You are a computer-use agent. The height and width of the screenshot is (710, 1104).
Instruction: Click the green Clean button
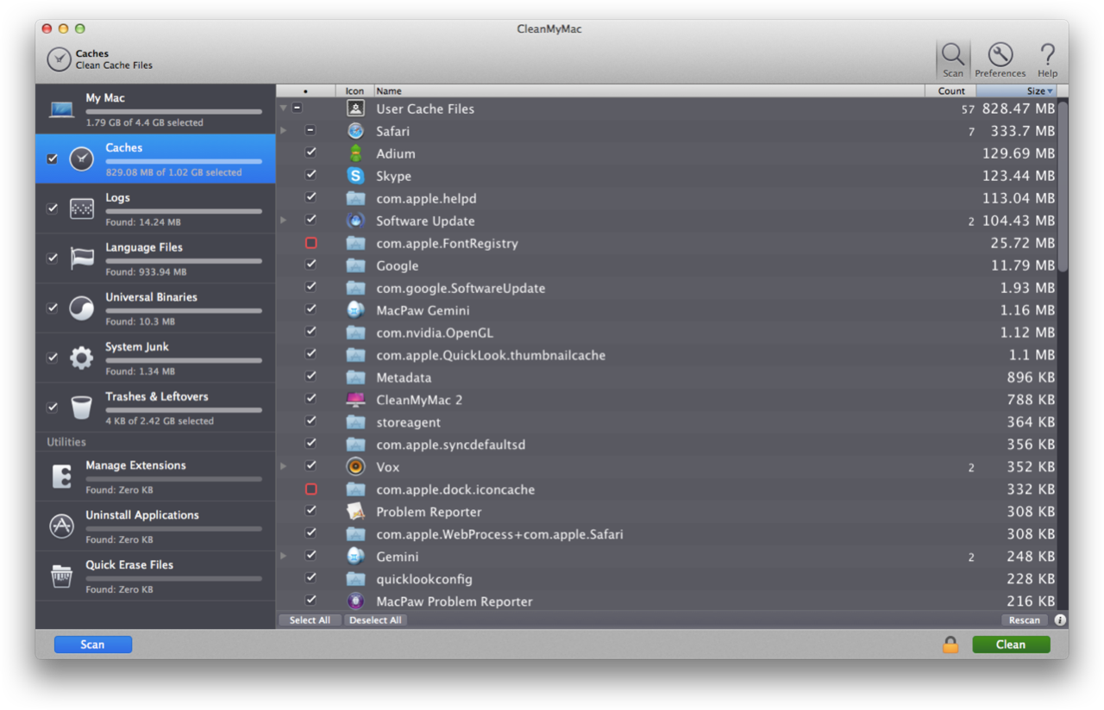[1011, 645]
